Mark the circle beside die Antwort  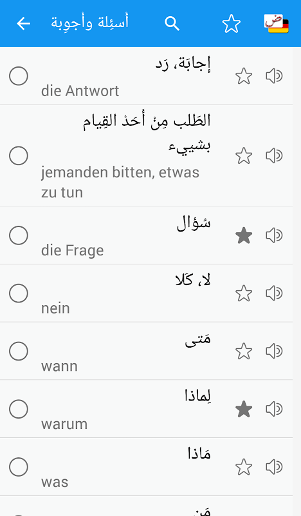click(19, 76)
